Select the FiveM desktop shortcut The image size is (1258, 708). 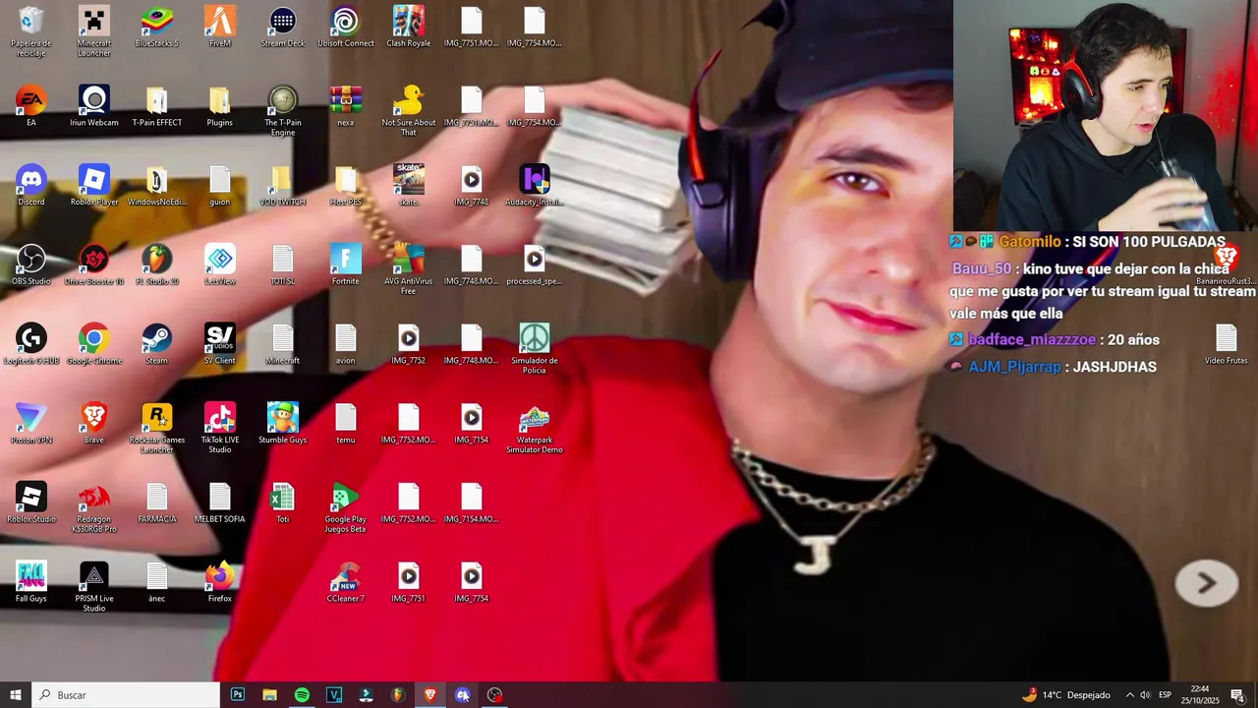[220, 28]
